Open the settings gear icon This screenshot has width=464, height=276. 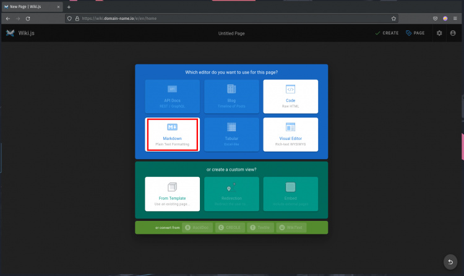439,33
